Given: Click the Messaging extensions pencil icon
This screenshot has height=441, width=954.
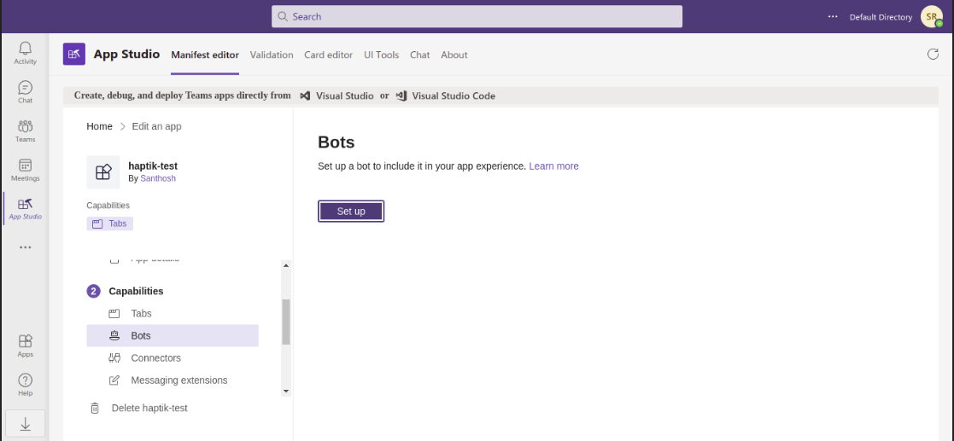Looking at the screenshot, I should coord(114,380).
